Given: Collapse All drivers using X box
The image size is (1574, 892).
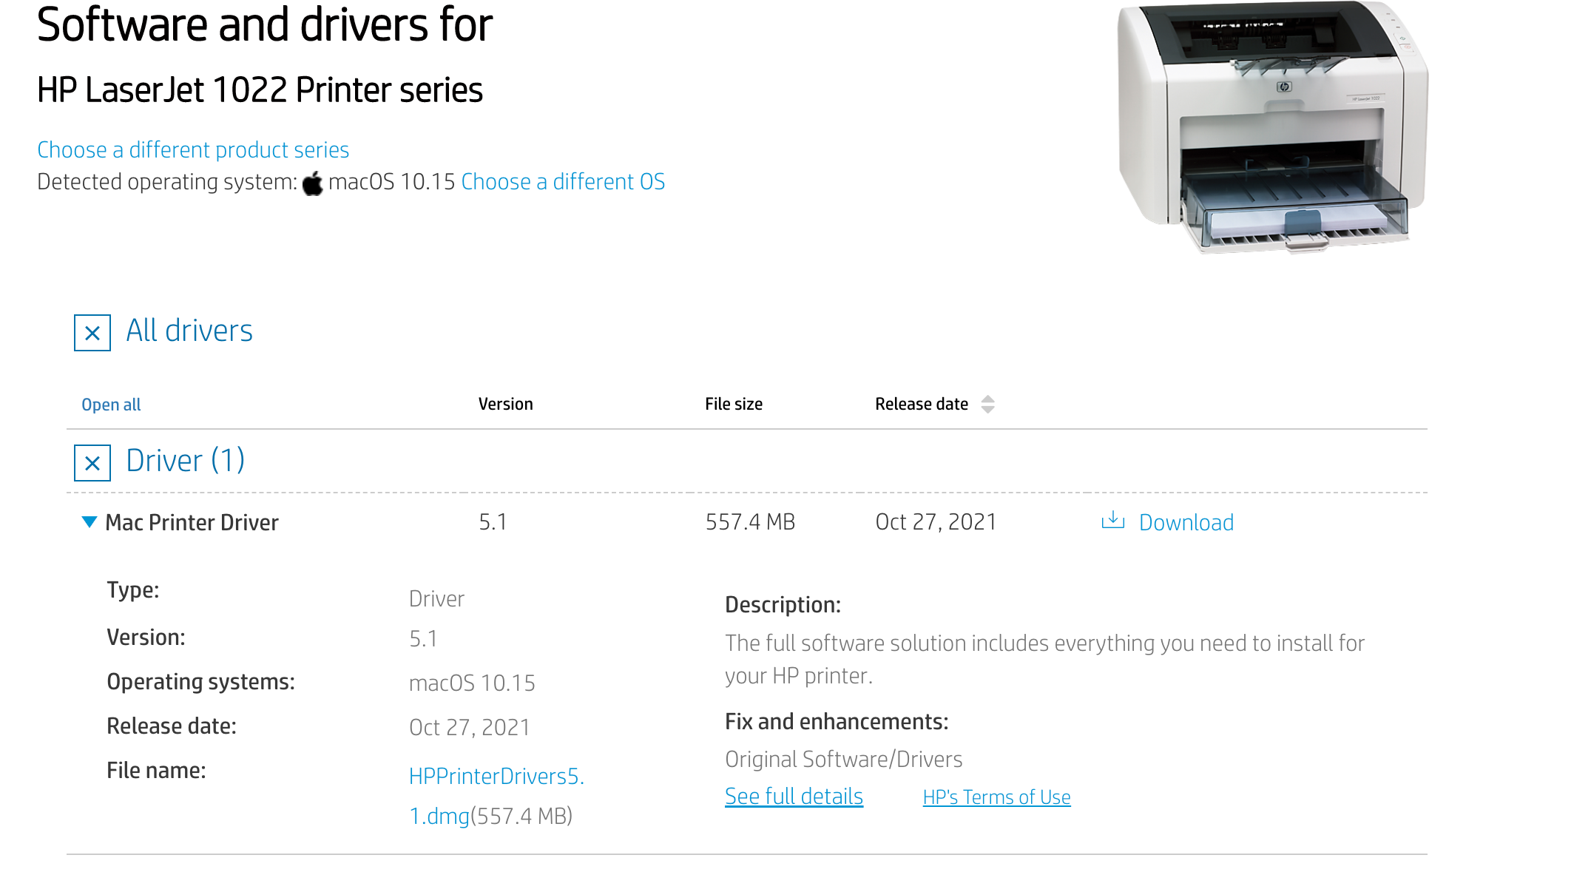Looking at the screenshot, I should pyautogui.click(x=92, y=333).
